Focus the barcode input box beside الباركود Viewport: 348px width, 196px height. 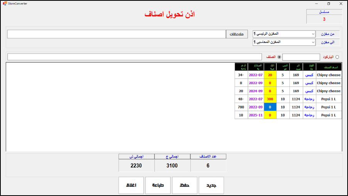[301, 57]
